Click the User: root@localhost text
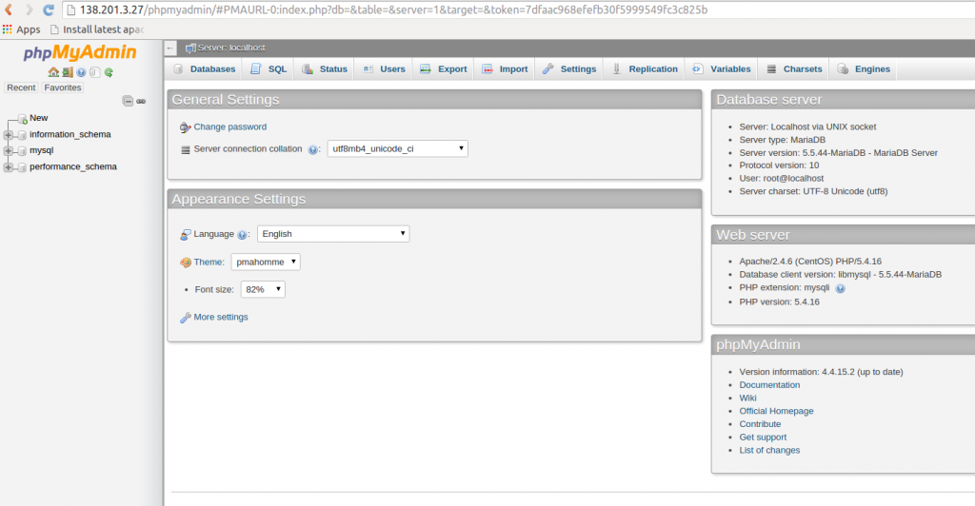Viewport: 975px width, 506px height. point(781,178)
